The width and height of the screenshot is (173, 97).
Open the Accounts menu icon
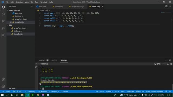(x=3, y=79)
